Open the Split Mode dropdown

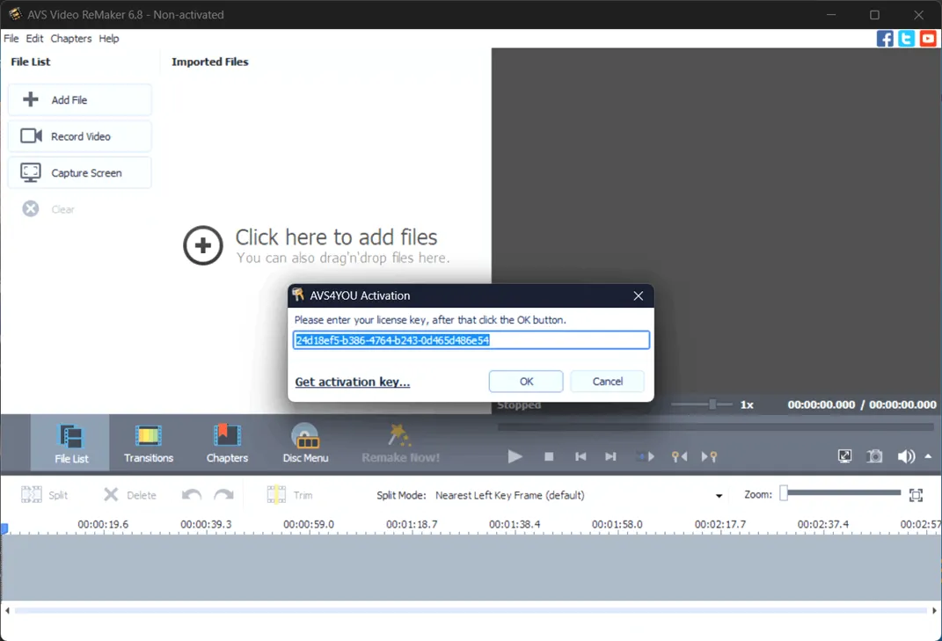(717, 494)
